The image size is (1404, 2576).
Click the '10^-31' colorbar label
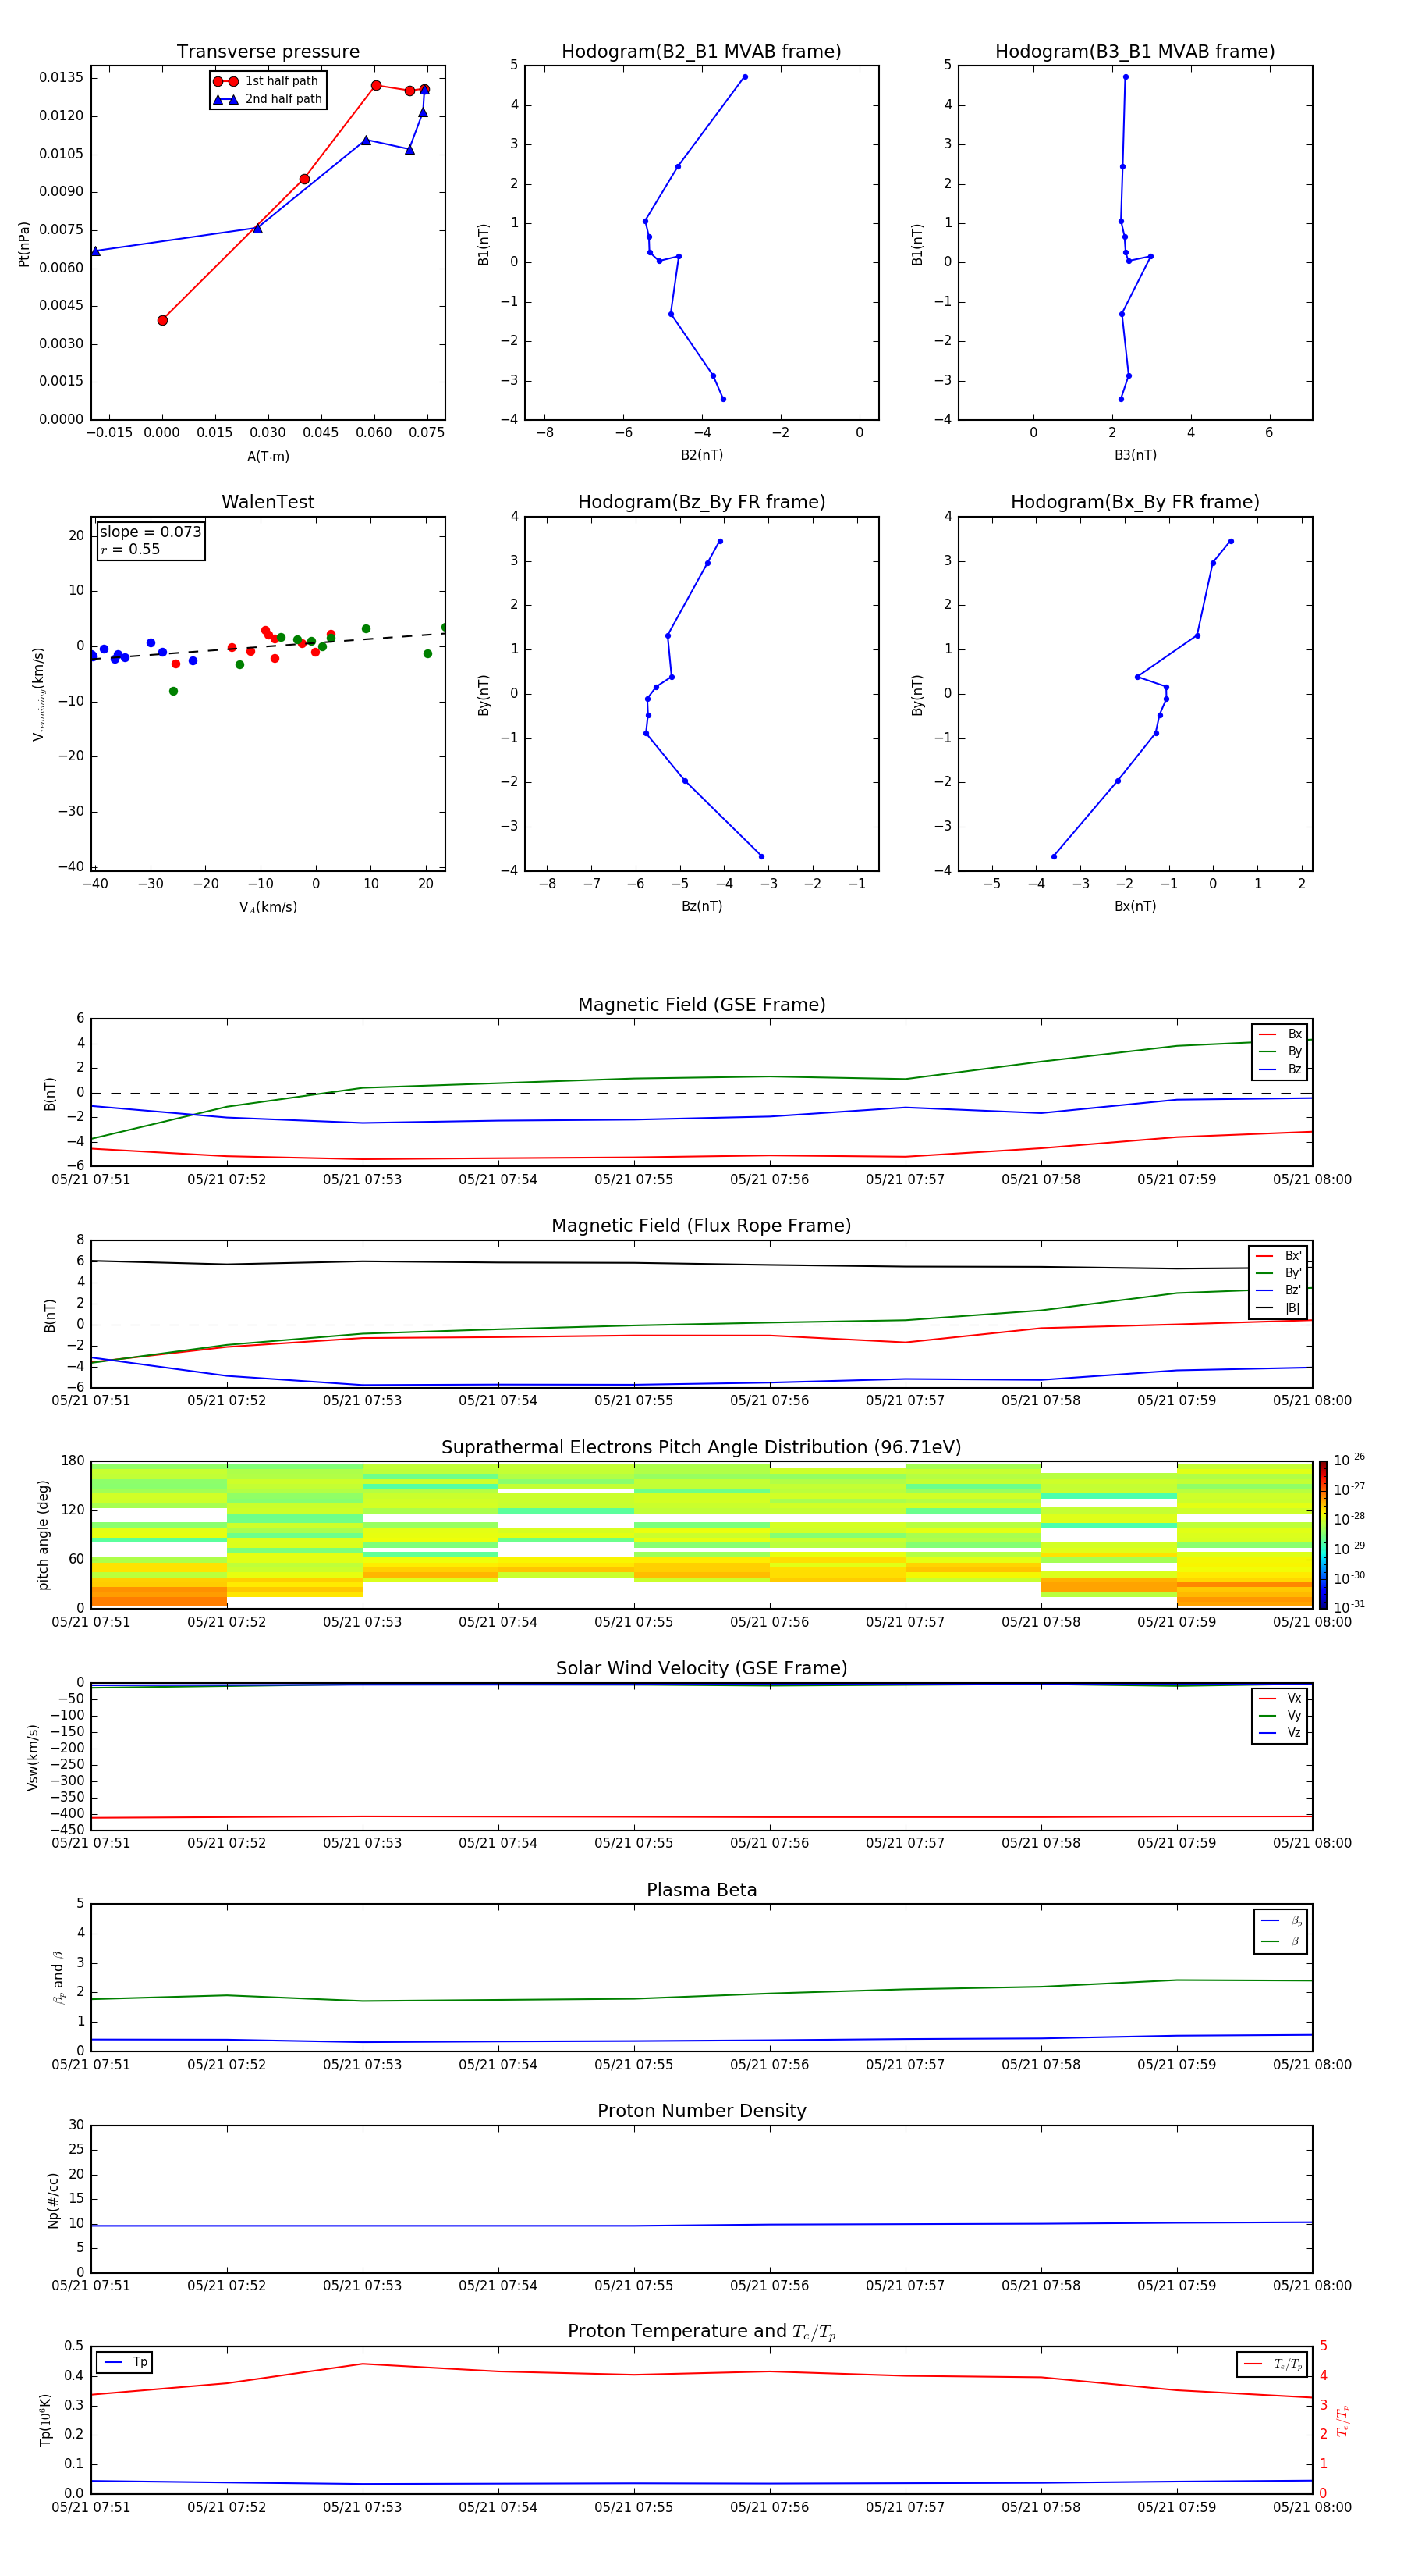(1349, 1607)
